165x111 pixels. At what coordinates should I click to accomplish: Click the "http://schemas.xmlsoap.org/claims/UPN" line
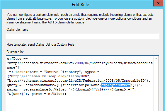pos(49,76)
